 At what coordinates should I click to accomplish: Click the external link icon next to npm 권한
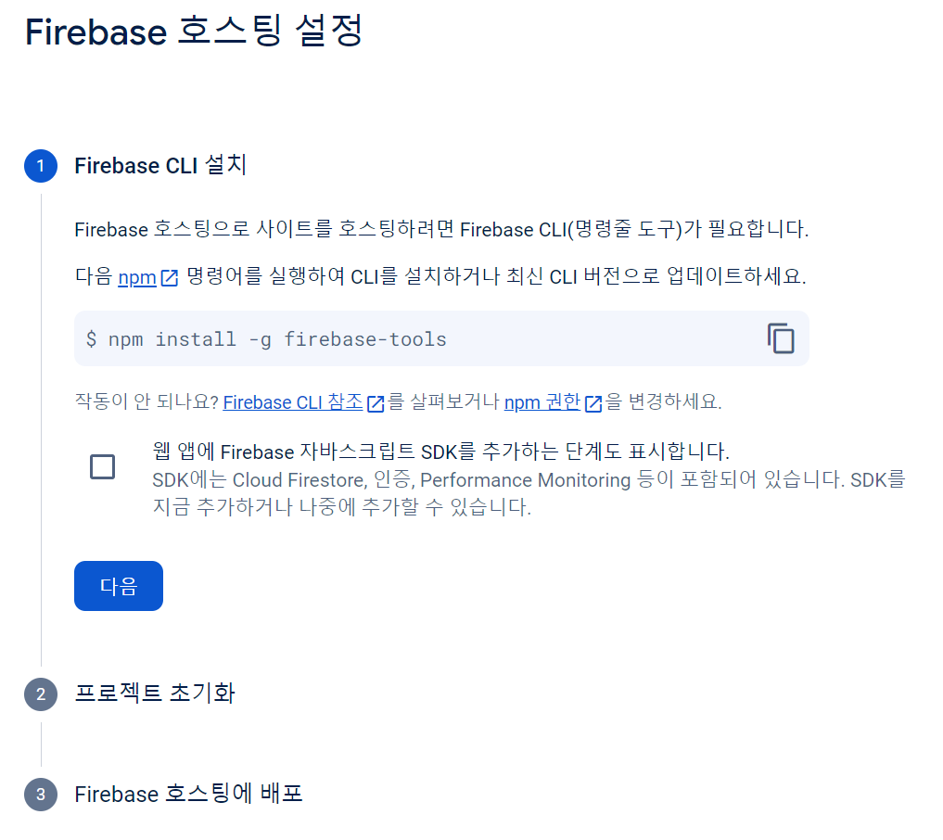pos(593,402)
